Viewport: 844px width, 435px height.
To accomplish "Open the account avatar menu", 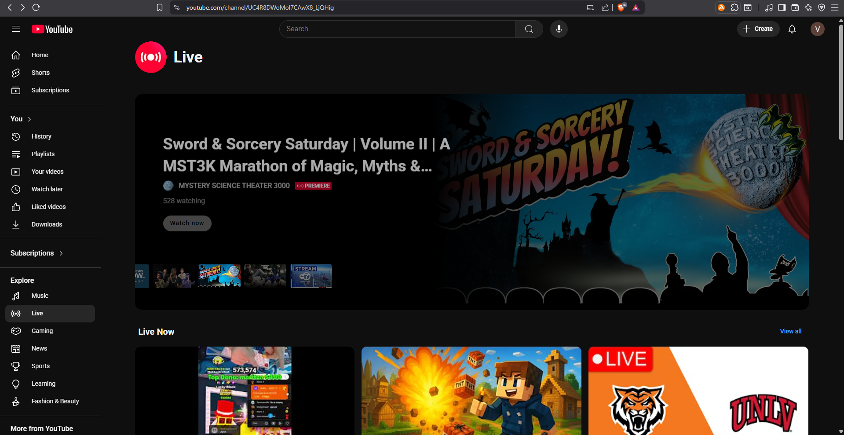I will 817,29.
